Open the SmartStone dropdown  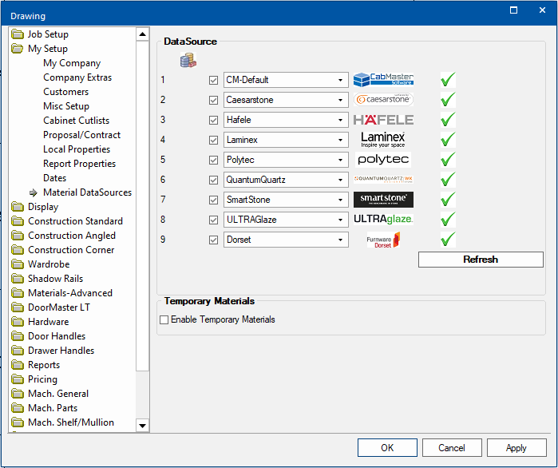pos(341,200)
